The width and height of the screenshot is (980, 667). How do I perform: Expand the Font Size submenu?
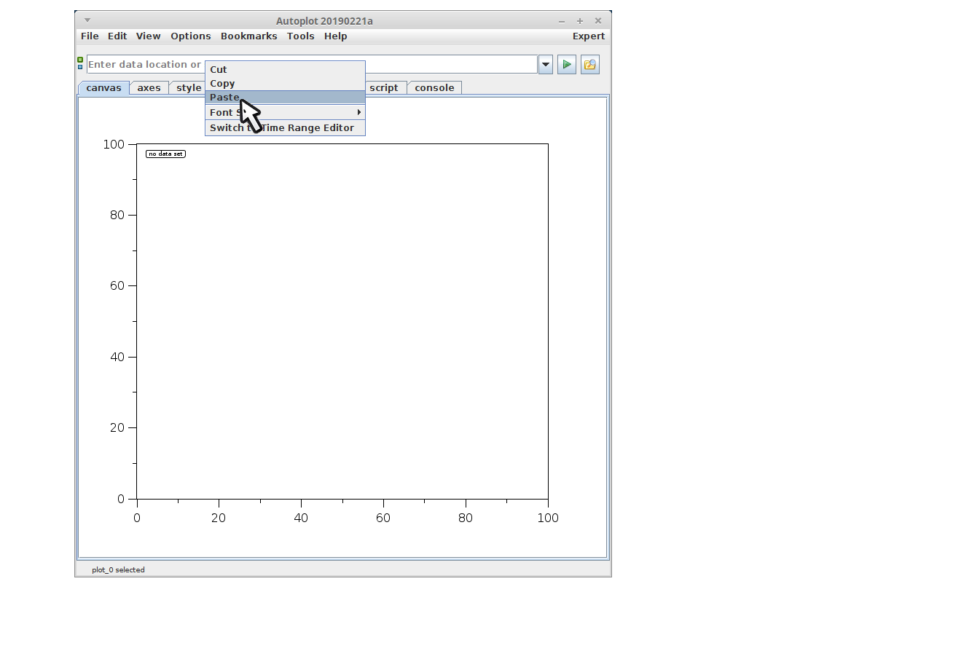coord(284,112)
